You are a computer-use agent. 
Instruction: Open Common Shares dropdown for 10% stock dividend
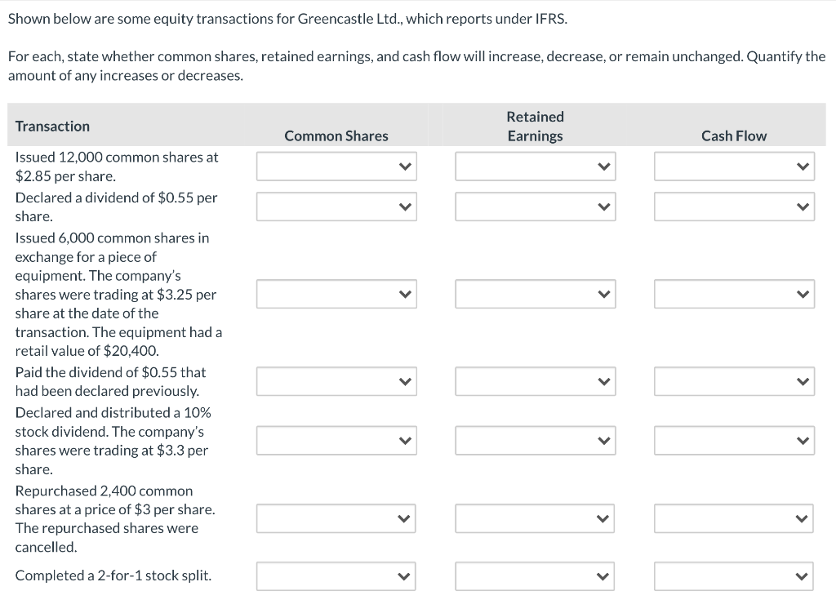336,440
